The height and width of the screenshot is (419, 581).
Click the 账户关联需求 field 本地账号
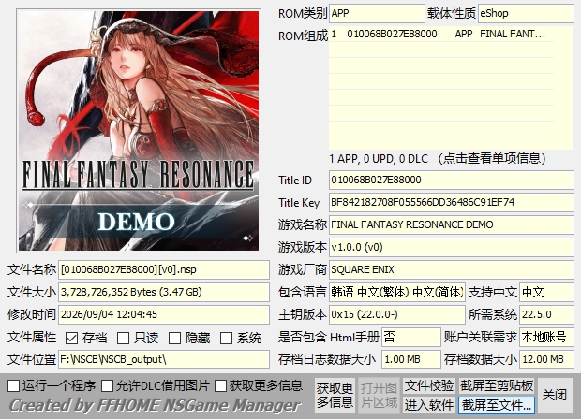[547, 337]
